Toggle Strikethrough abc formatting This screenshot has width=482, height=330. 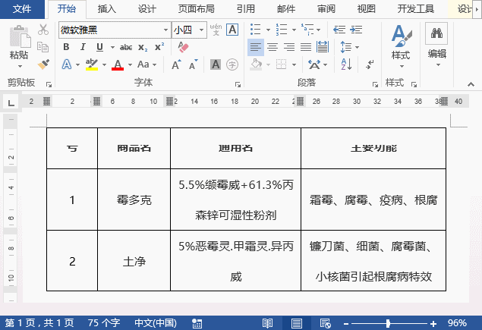point(126,47)
